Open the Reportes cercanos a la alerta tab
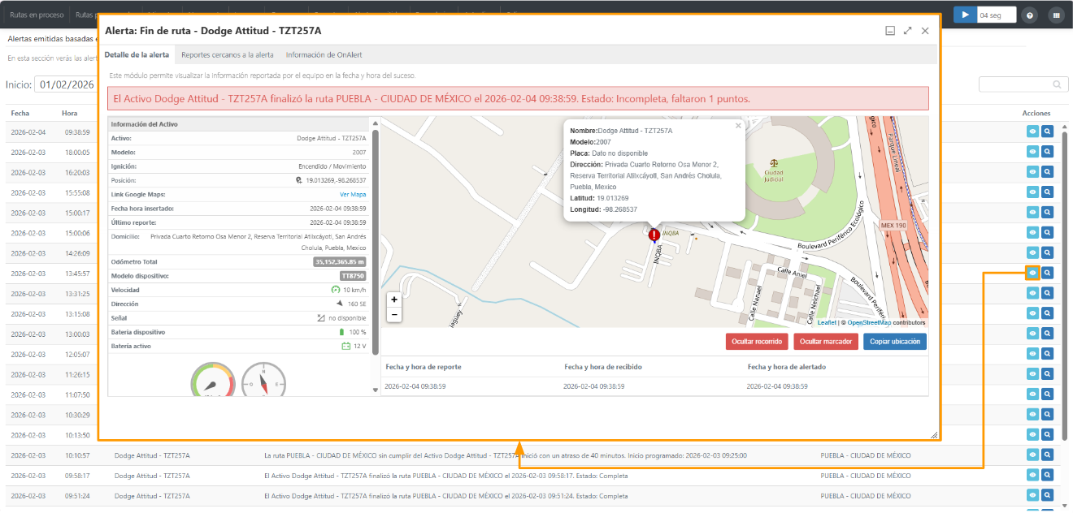Viewport: 1073px width, 513px height. [x=228, y=55]
